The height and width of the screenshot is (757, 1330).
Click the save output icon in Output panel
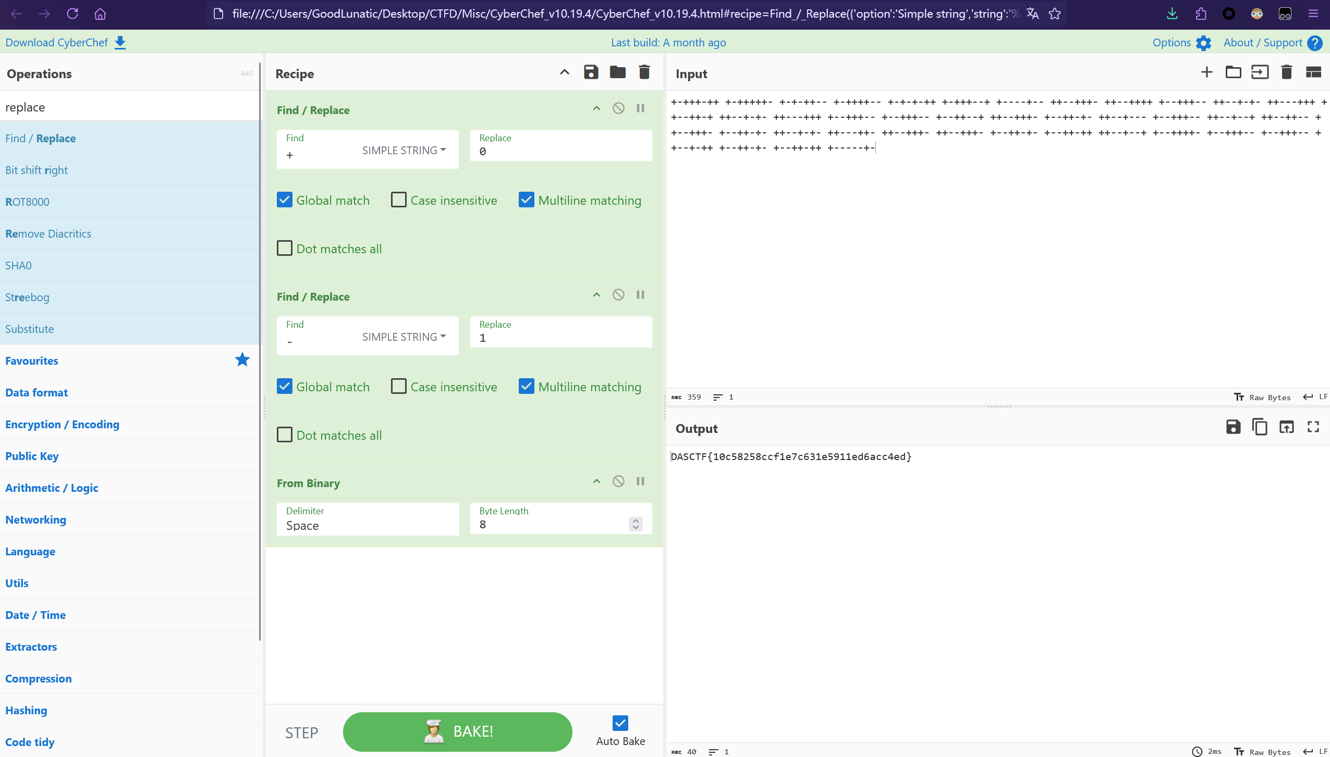pos(1233,427)
